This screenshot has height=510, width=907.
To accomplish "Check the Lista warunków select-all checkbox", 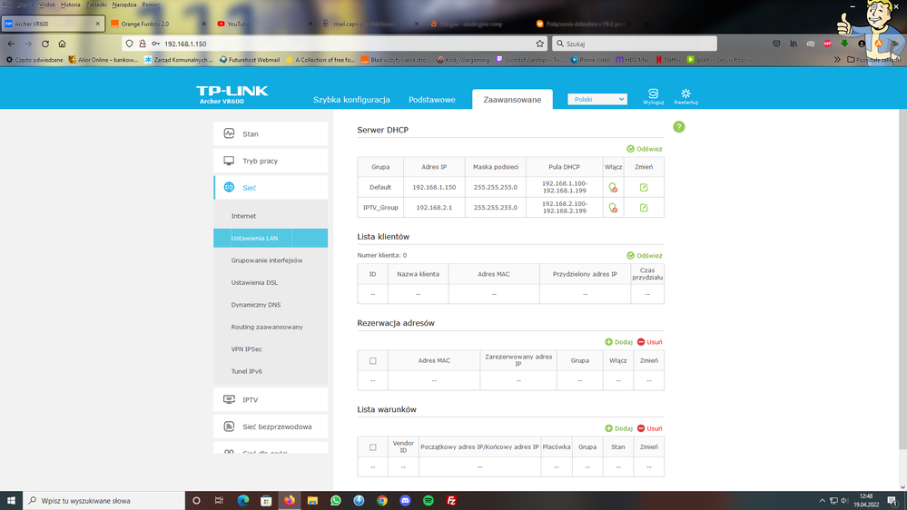I will (372, 447).
